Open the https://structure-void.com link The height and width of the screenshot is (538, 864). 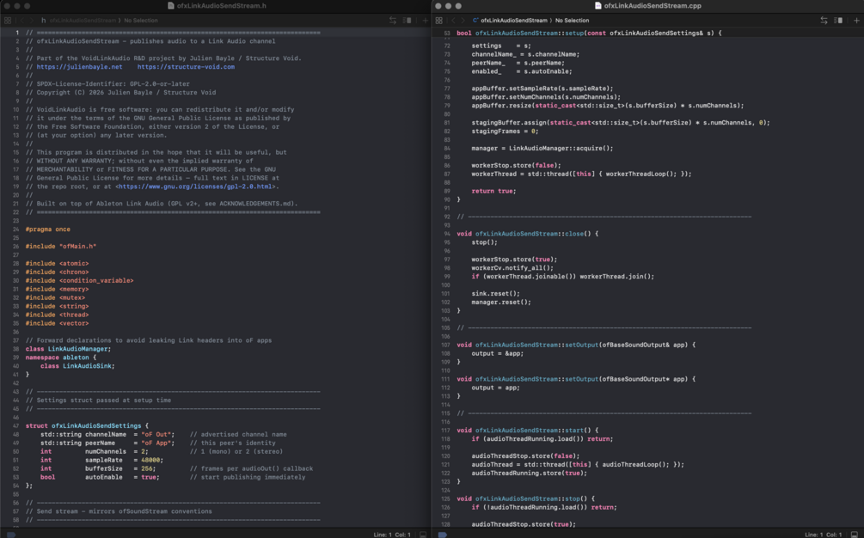click(186, 67)
